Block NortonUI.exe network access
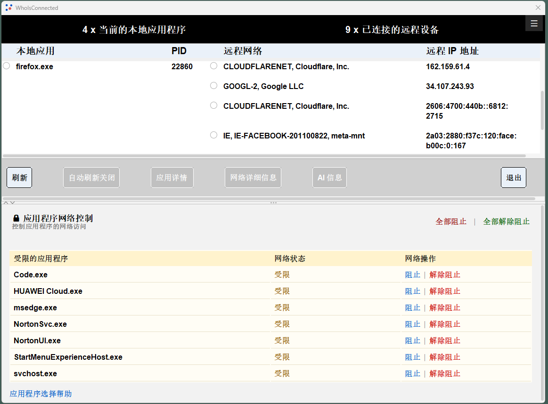Screen dimensions: 548x404 coord(412,340)
